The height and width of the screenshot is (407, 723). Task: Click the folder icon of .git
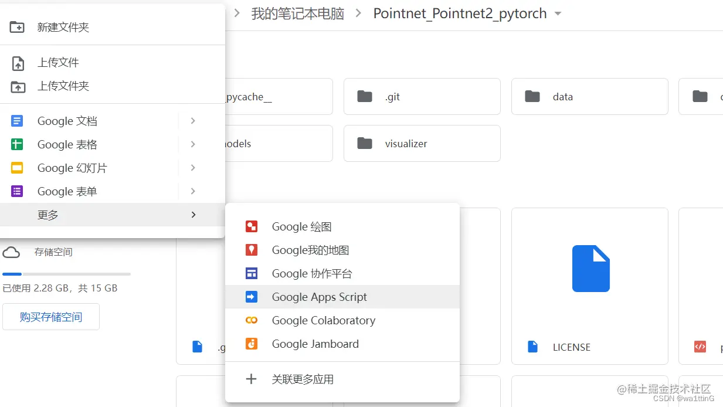coord(365,96)
